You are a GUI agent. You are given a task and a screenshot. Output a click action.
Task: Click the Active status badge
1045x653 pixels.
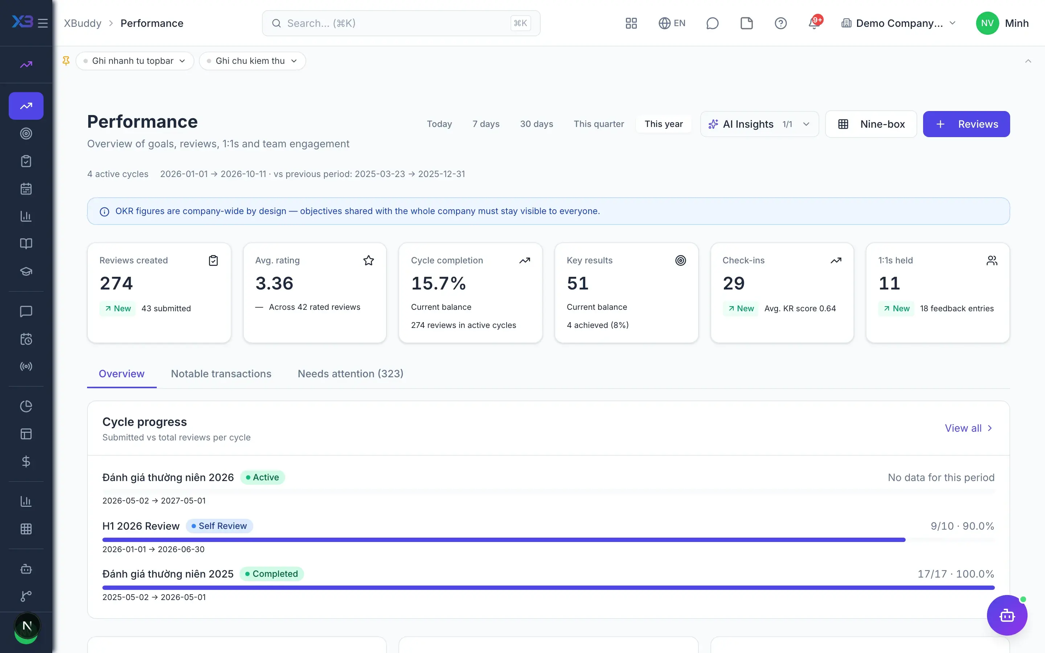tap(262, 478)
